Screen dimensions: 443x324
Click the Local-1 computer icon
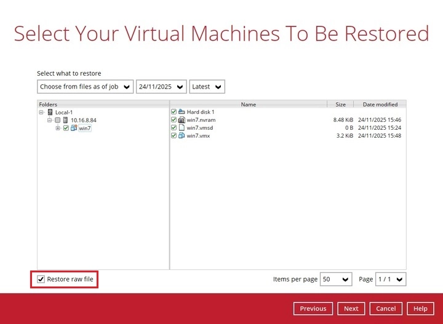[50, 112]
